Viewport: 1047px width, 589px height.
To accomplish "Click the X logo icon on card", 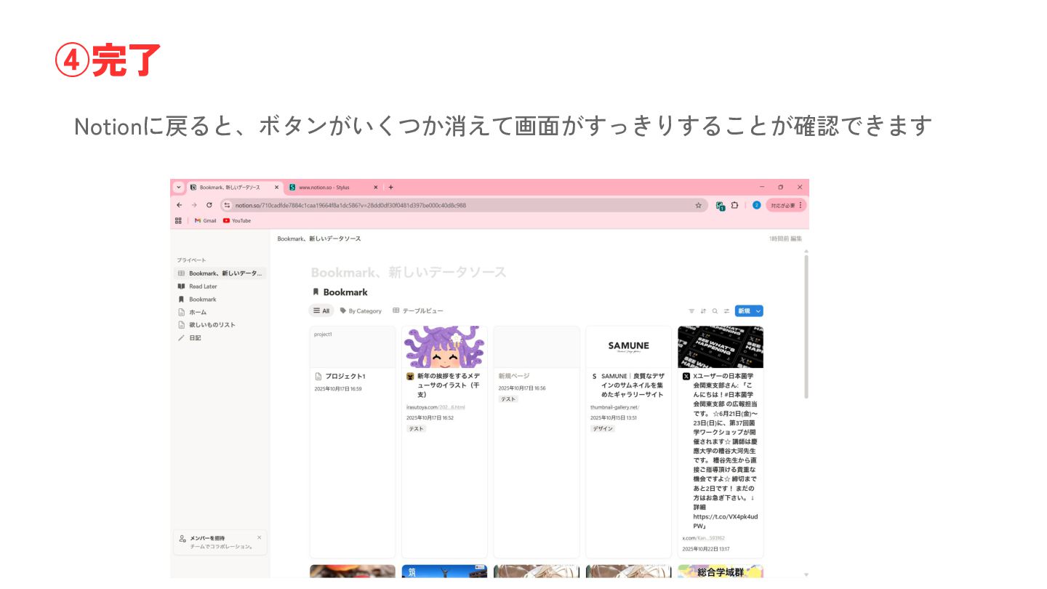I will [686, 377].
